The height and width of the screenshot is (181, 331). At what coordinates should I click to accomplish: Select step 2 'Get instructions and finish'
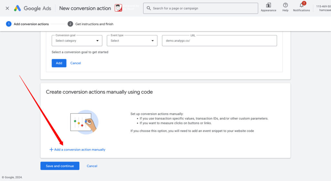(91, 24)
